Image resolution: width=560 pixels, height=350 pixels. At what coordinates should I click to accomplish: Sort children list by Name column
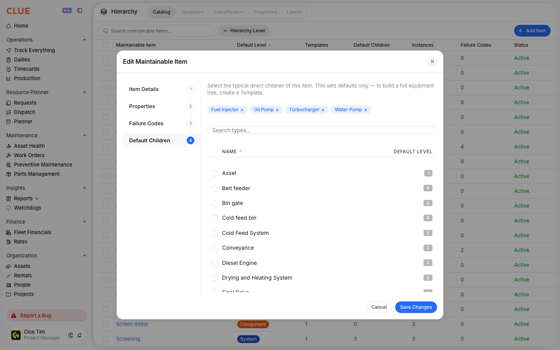[232, 152]
